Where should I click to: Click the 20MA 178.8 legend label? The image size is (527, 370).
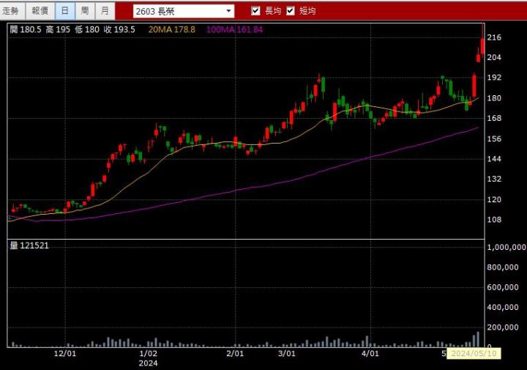point(171,29)
